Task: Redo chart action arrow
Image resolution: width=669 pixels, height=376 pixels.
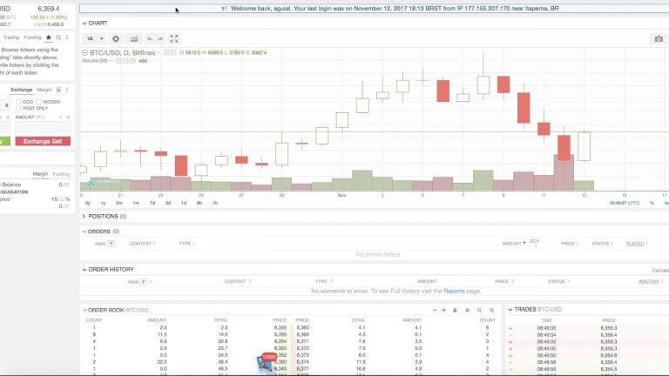Action: (160, 39)
